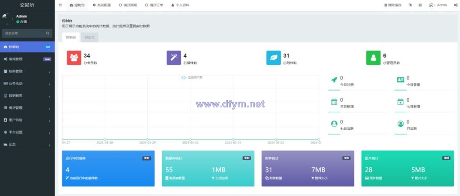Viewport: 460px width, 196px height.
Task: Click the hot badge on 控制台
Action: coord(48,47)
